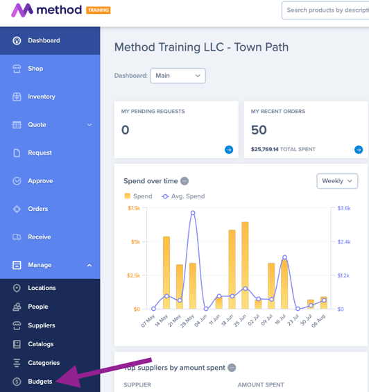This screenshot has height=392, width=369.
Task: Focus the product search field
Action: (325, 10)
